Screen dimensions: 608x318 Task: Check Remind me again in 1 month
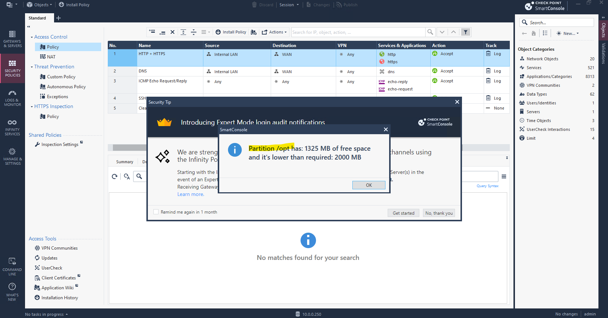click(x=156, y=212)
